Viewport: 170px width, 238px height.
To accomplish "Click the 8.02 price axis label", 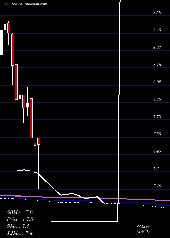I will click(157, 82).
